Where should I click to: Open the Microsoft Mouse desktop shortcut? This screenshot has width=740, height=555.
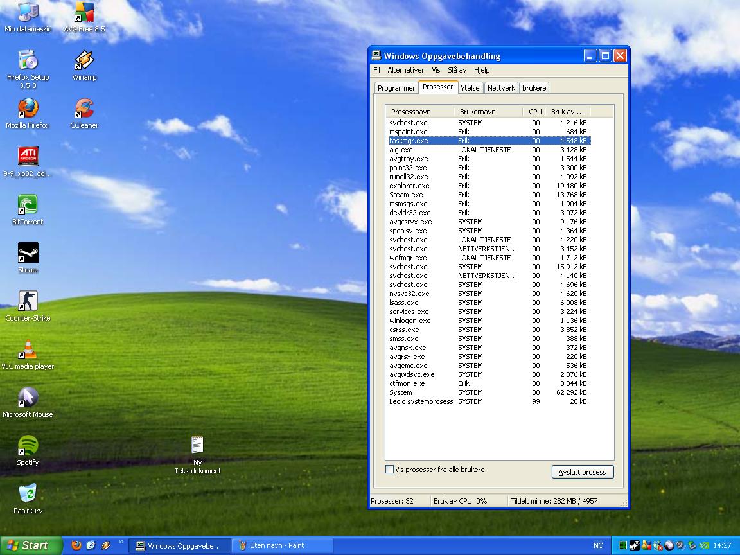click(28, 402)
